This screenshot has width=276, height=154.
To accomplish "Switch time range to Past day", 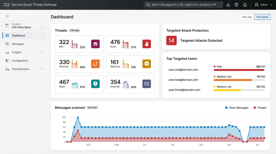I will click(247, 17).
